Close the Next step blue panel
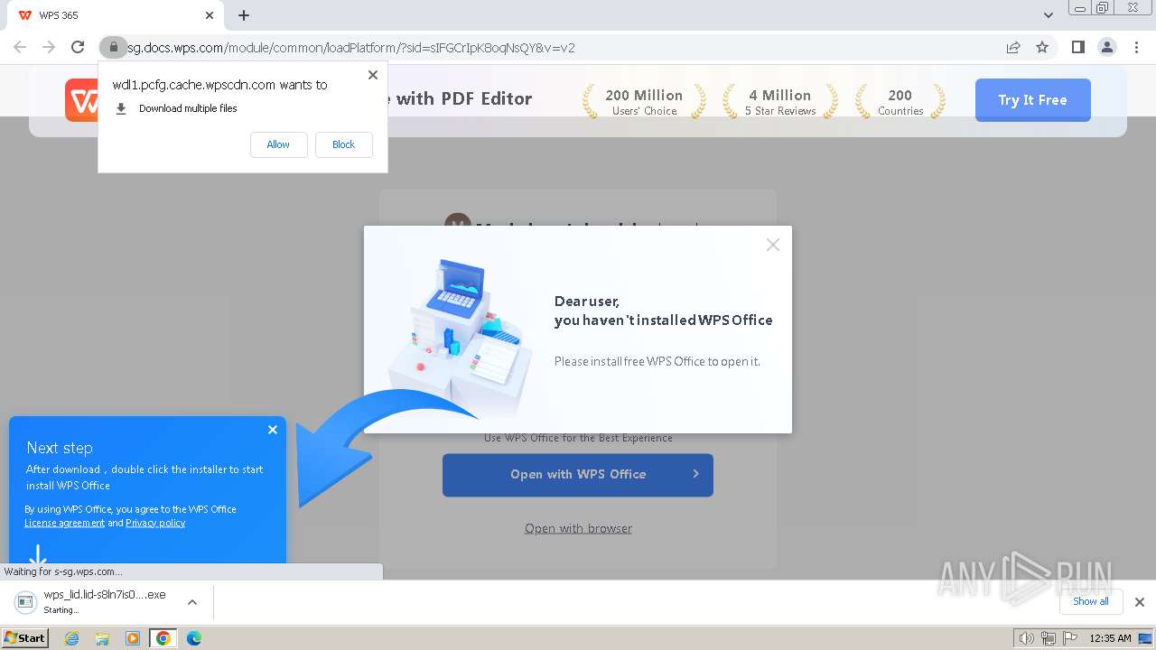Image resolution: width=1156 pixels, height=650 pixels. point(273,430)
